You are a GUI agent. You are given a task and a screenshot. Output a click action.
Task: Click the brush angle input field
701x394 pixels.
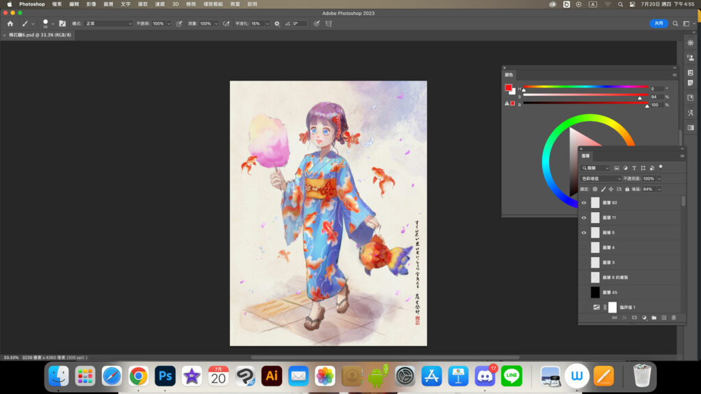point(300,24)
